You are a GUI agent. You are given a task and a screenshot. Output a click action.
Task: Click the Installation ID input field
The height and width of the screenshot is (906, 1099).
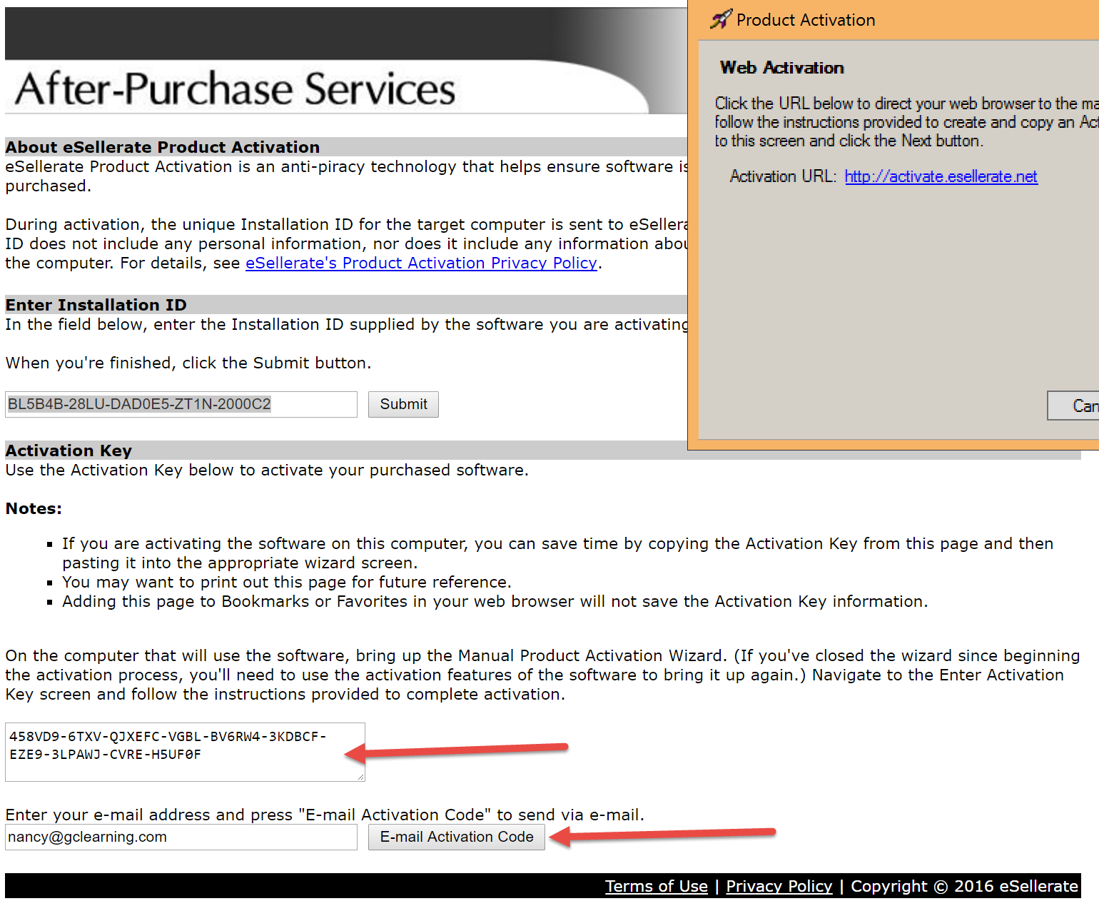pyautogui.click(x=181, y=404)
